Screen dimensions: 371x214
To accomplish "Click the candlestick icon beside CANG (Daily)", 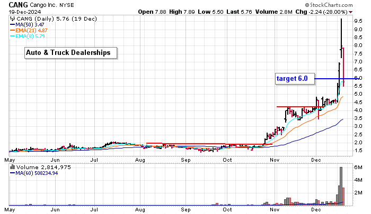I will [12, 19].
